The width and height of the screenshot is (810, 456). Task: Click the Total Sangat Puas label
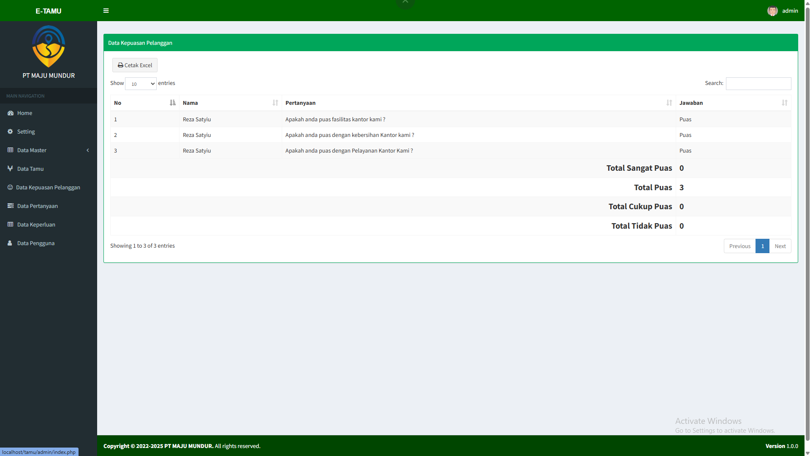tap(639, 168)
